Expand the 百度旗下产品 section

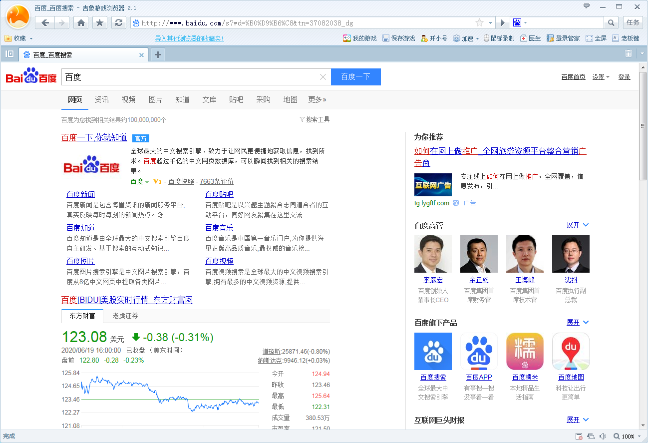tap(578, 323)
